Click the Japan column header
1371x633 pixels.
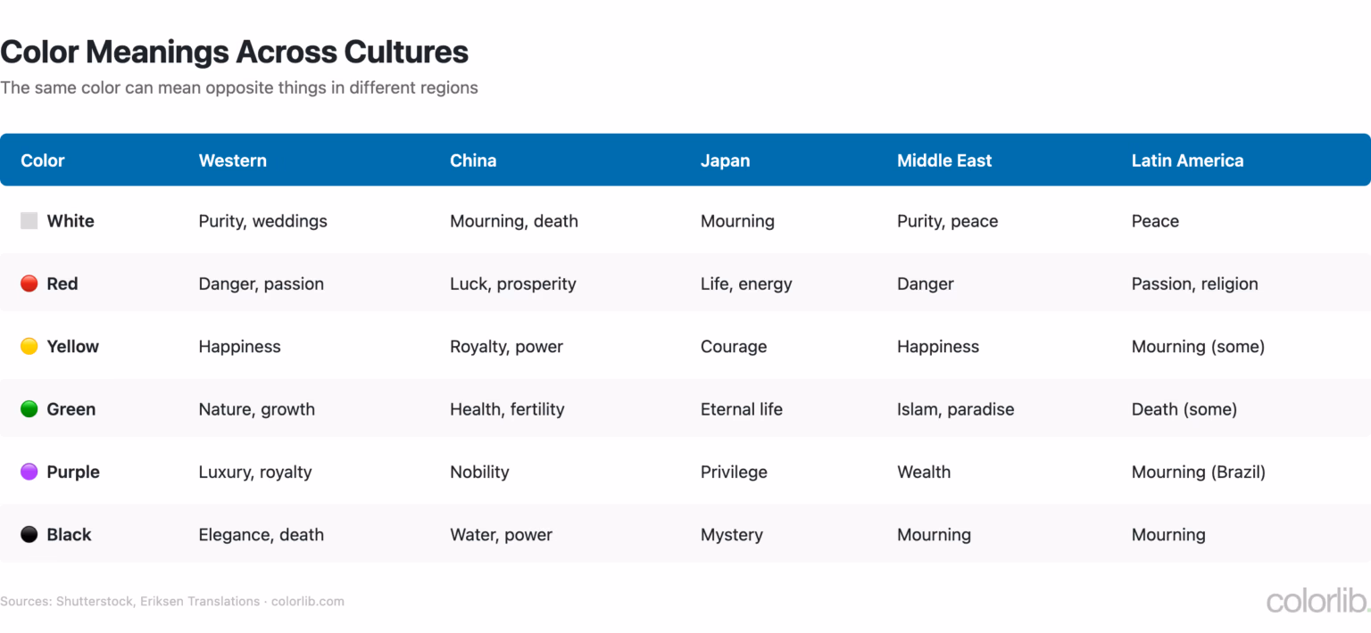pos(726,161)
